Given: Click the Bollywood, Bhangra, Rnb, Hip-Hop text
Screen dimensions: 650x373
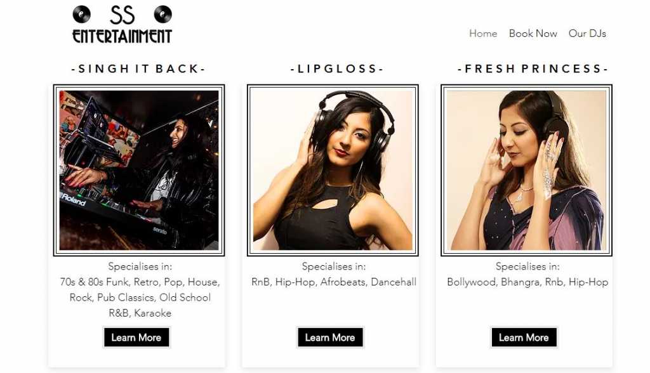Looking at the screenshot, I should (x=527, y=282).
